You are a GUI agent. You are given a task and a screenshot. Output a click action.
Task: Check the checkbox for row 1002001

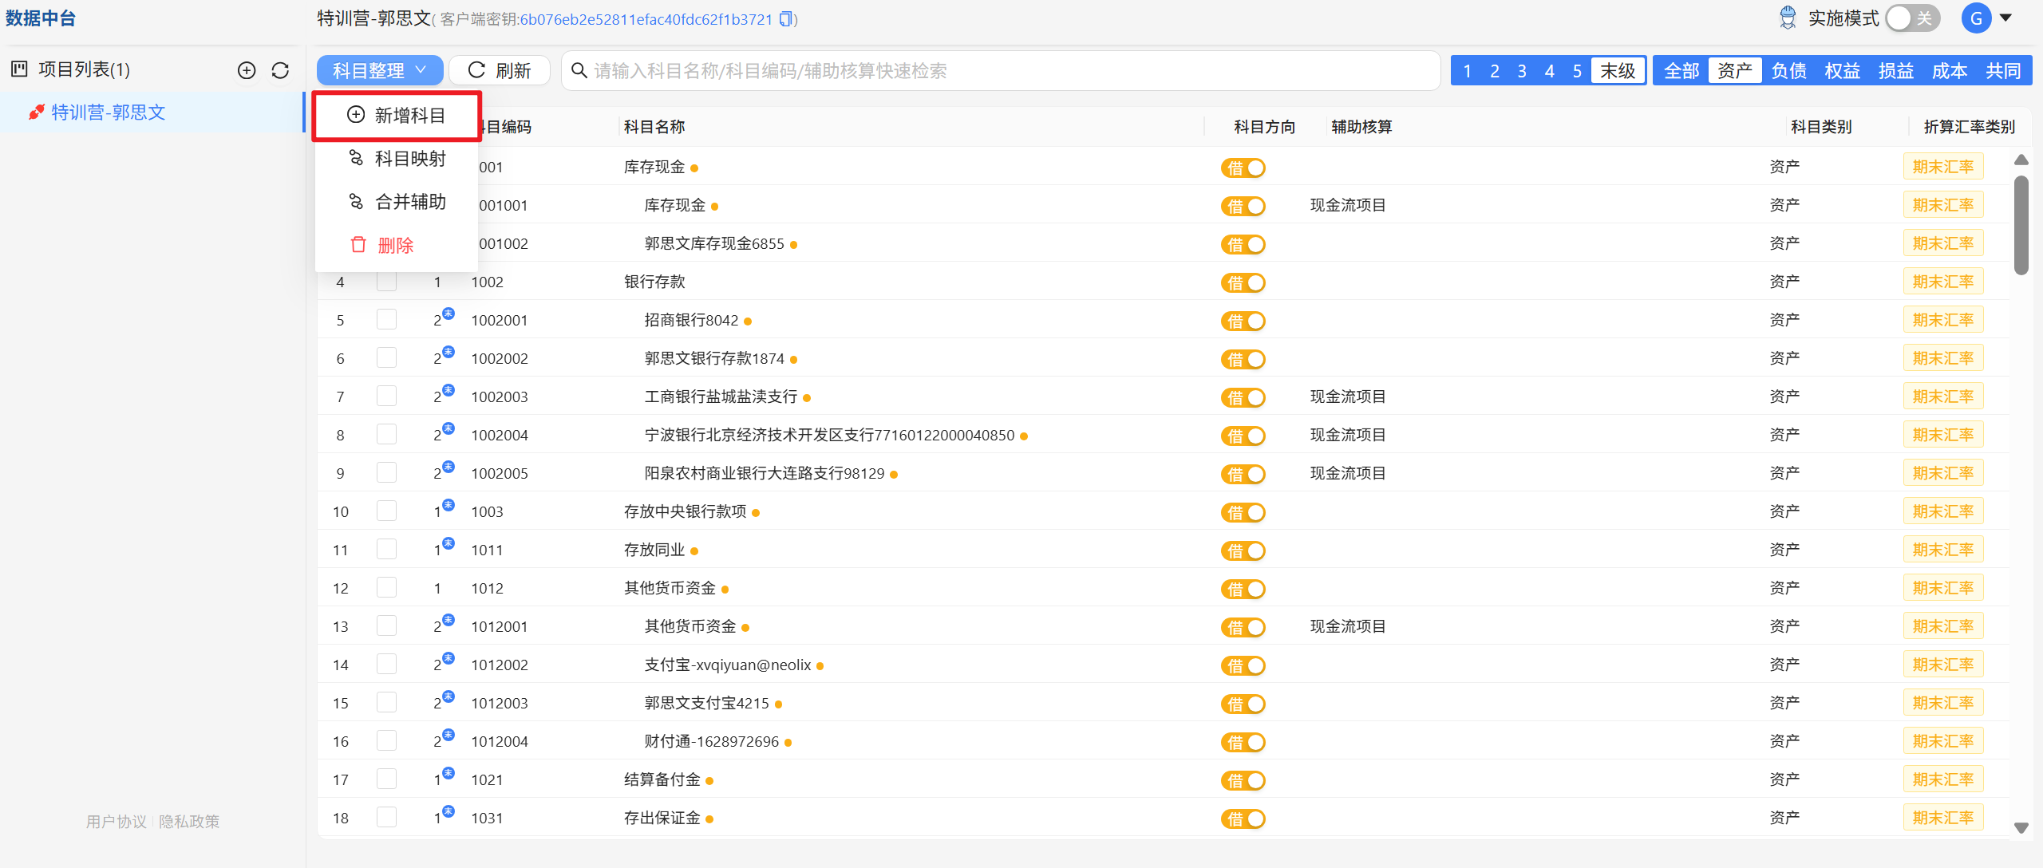(x=387, y=320)
